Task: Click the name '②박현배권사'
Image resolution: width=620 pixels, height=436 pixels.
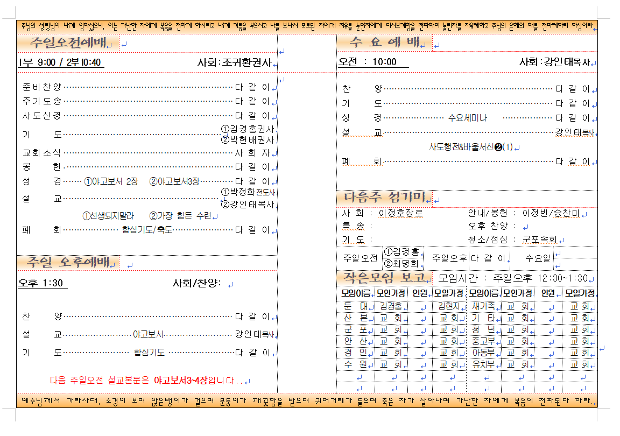Action: point(248,139)
